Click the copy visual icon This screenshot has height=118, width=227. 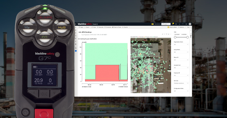[x=165, y=34]
